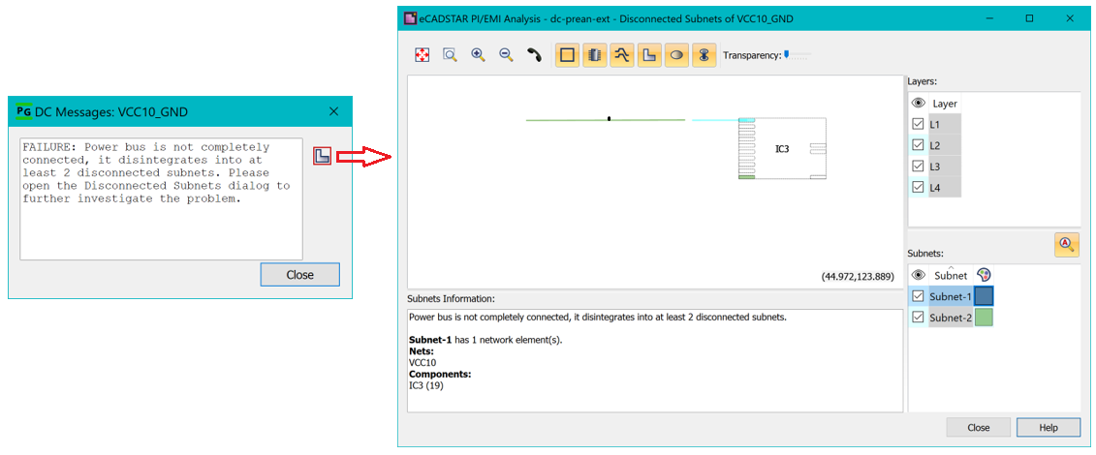Toggle the L-shaped area toolbar button
The width and height of the screenshot is (1096, 455).
point(648,55)
